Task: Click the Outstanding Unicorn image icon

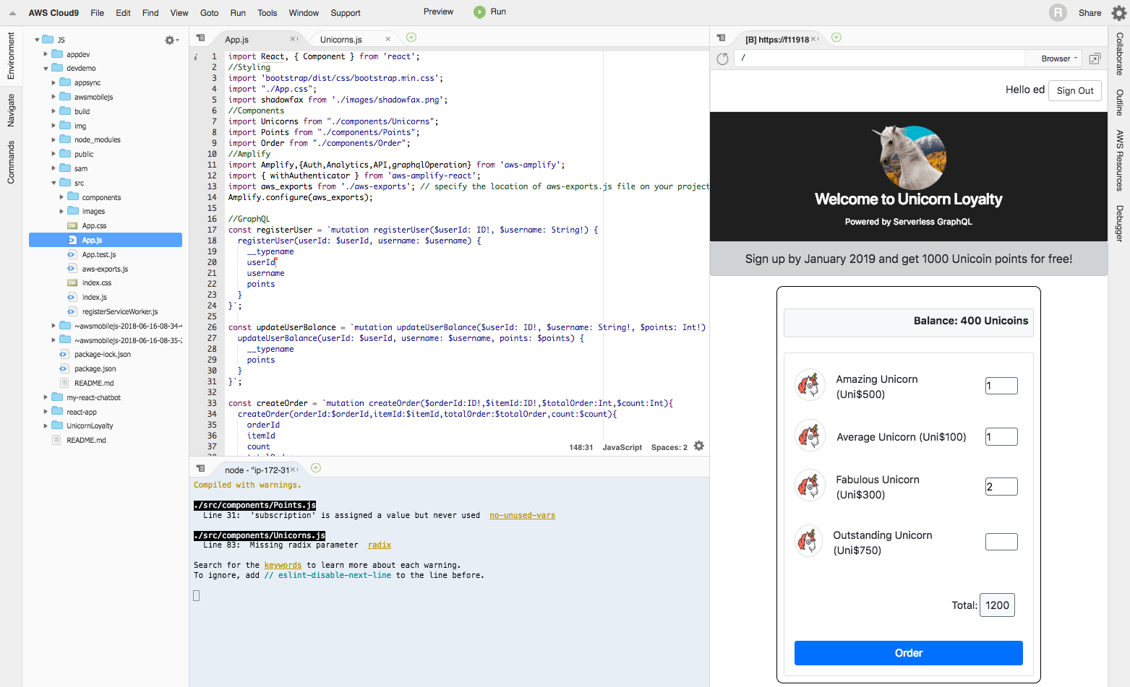Action: coord(809,540)
